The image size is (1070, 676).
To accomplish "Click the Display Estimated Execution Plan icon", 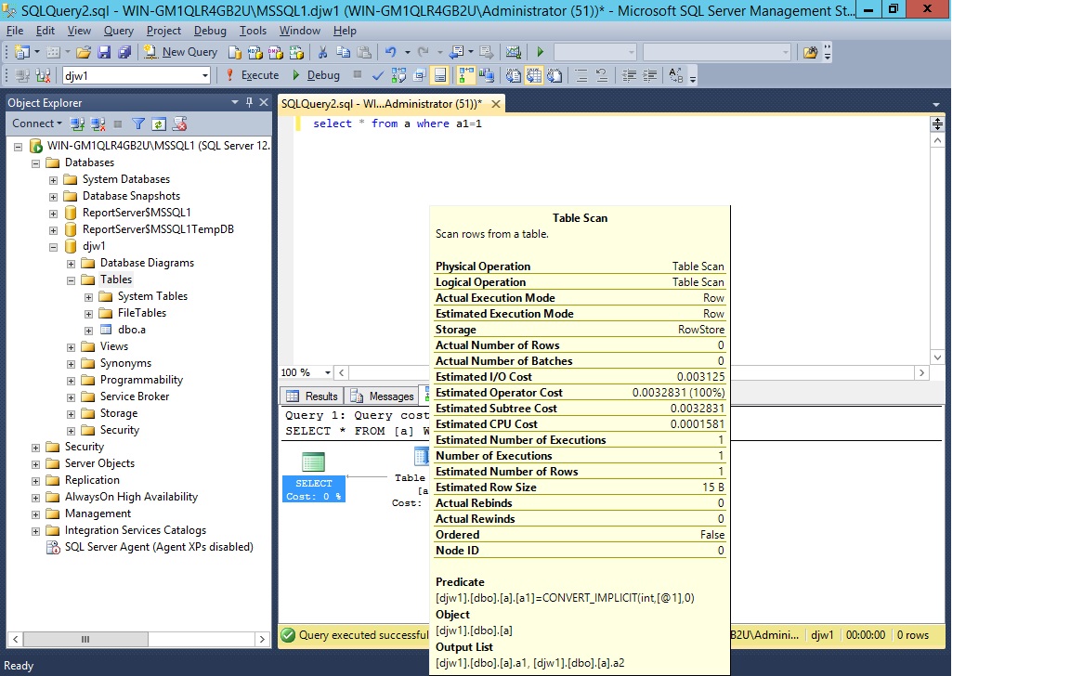I will (397, 75).
